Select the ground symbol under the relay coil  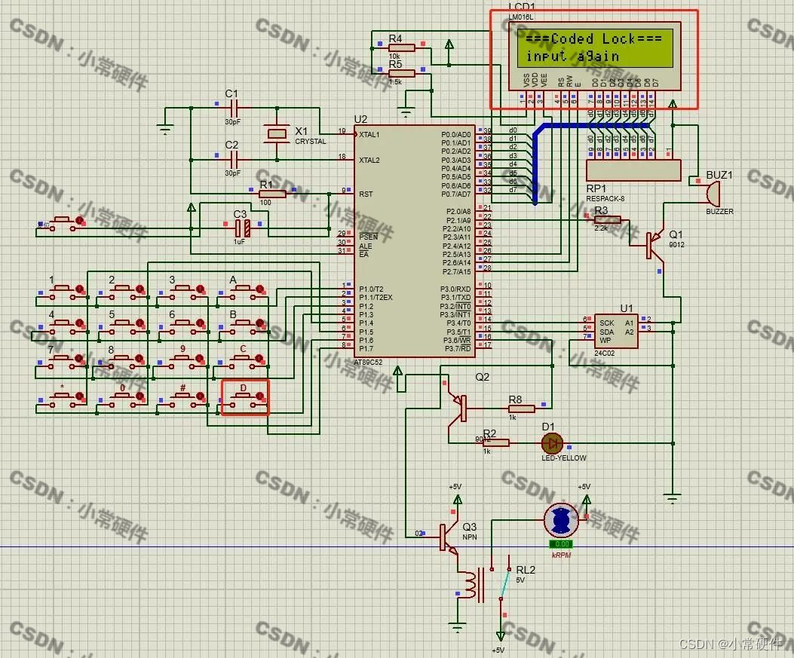(457, 627)
